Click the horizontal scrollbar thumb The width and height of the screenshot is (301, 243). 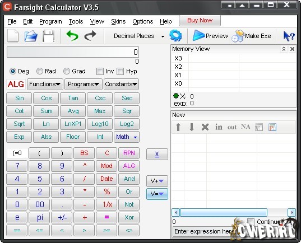click(x=223, y=213)
